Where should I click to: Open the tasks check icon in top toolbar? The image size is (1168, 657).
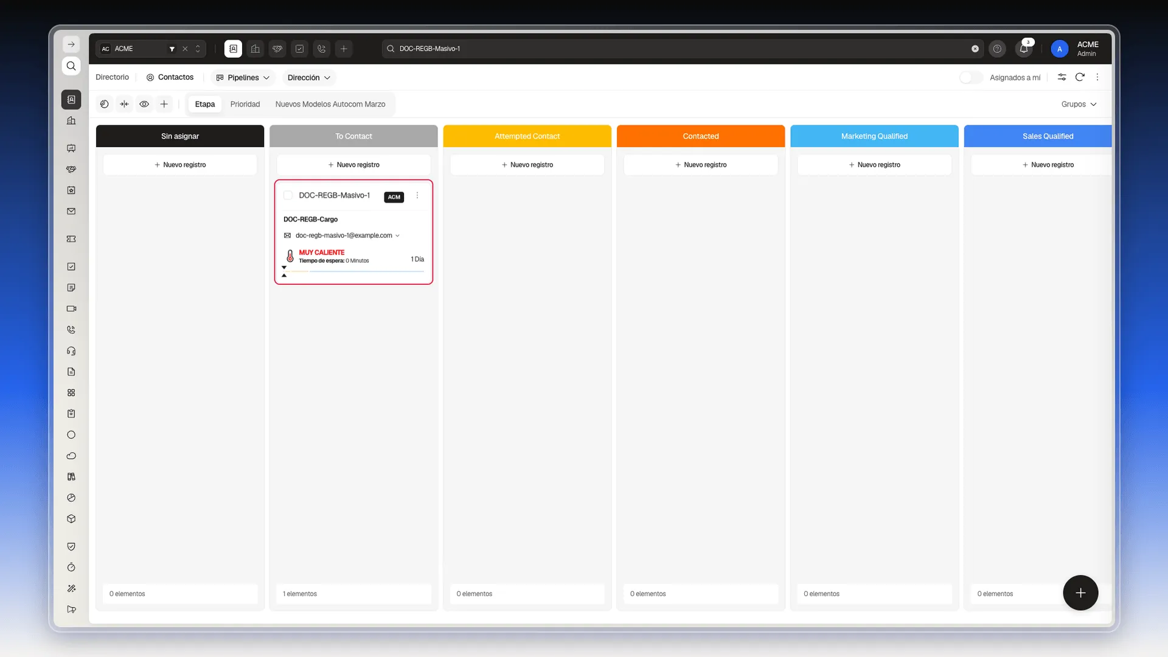(x=299, y=49)
